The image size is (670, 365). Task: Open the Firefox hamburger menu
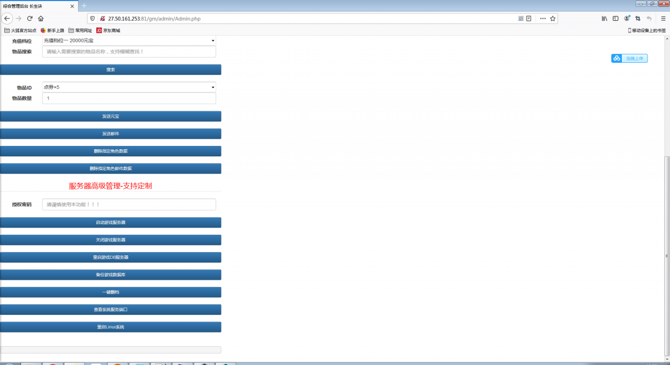(663, 18)
